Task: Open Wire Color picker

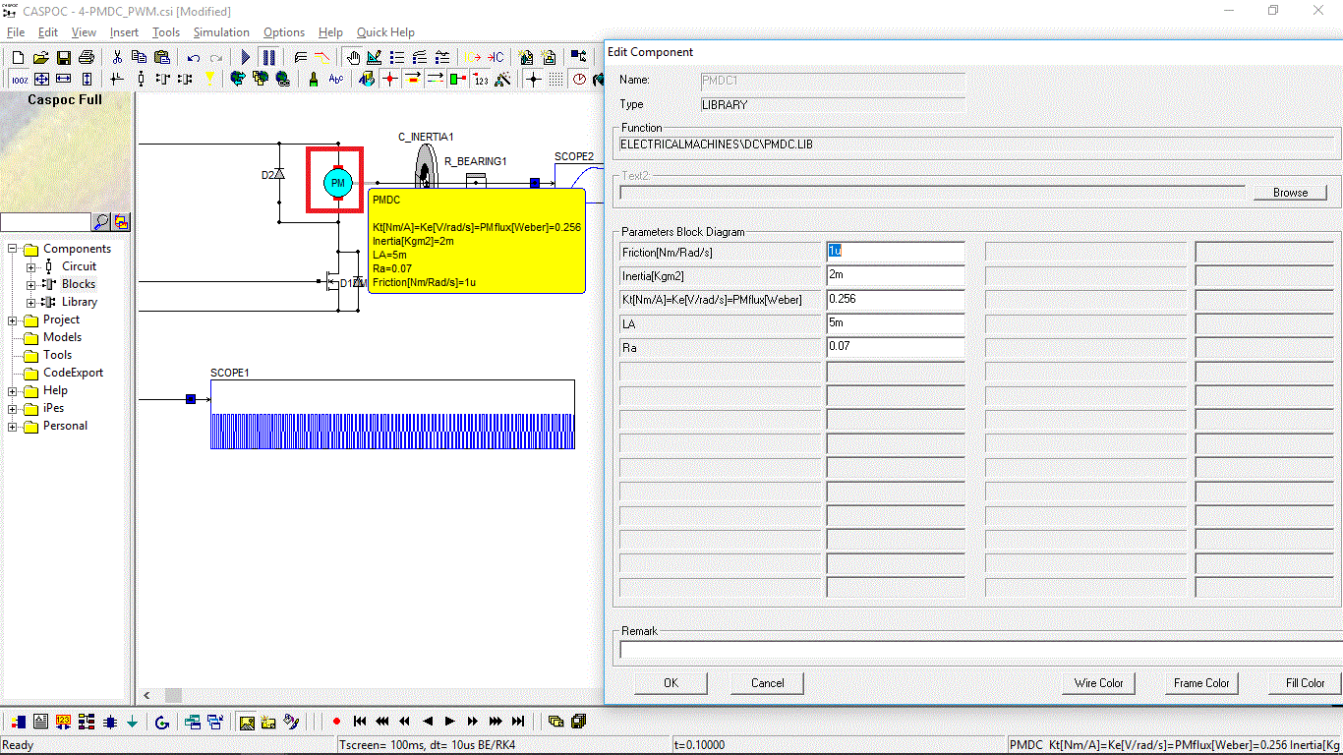Action: 1098,683
